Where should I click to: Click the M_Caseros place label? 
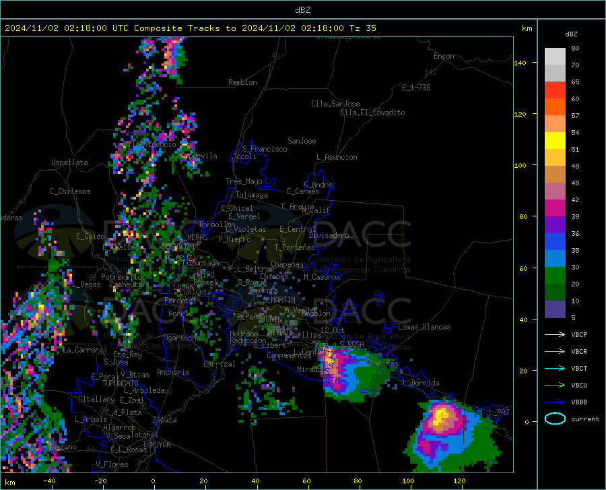pyautogui.click(x=322, y=276)
